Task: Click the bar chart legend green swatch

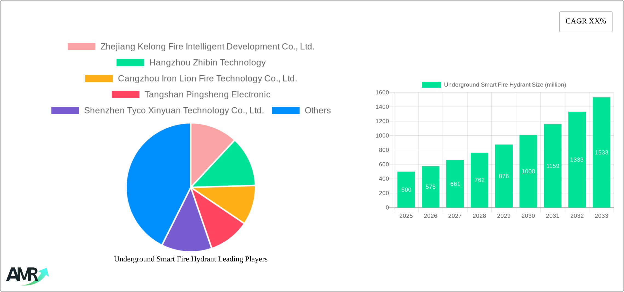Action: coord(431,85)
